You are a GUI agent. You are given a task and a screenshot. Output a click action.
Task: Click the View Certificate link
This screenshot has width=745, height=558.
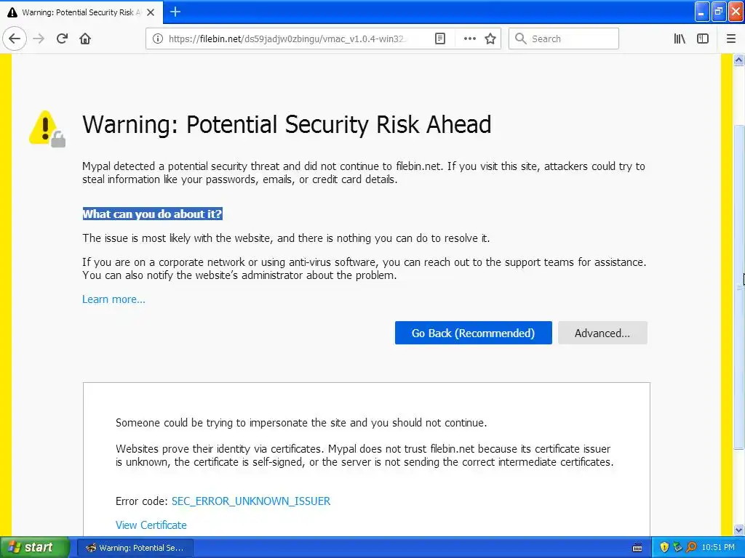point(151,525)
